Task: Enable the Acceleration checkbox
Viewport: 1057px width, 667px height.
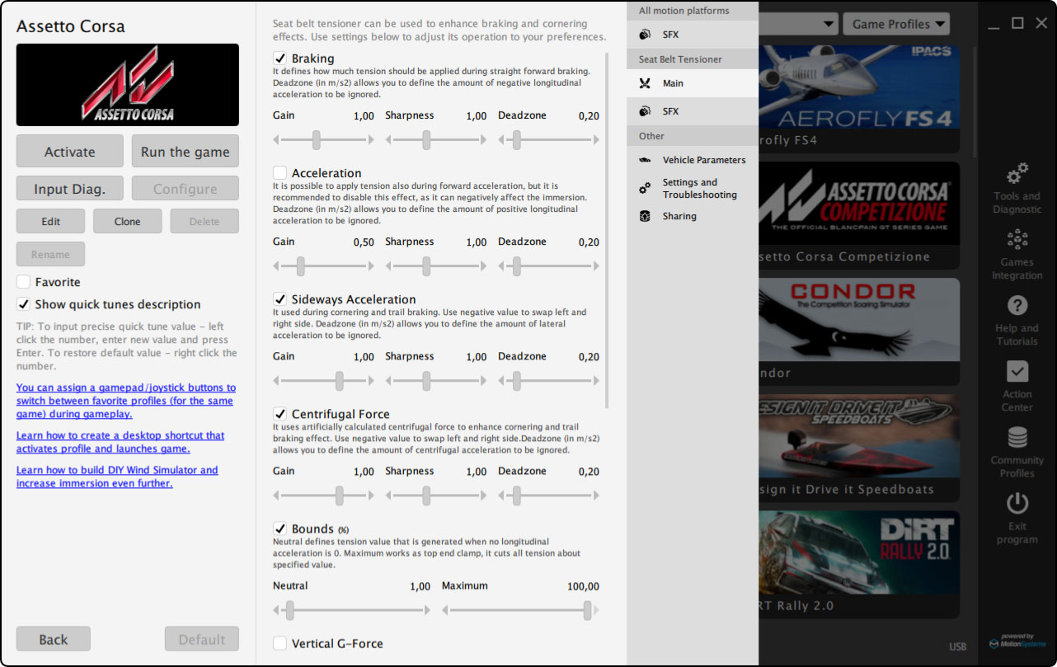Action: click(280, 173)
